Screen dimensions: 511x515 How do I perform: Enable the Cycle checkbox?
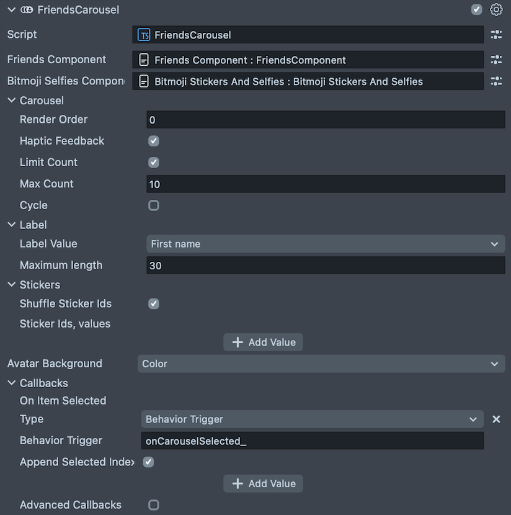coord(154,205)
